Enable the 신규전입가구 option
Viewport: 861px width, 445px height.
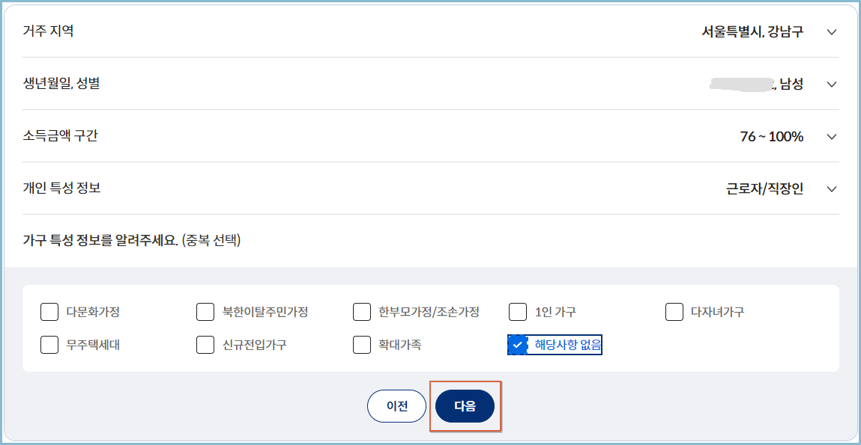[x=205, y=344]
